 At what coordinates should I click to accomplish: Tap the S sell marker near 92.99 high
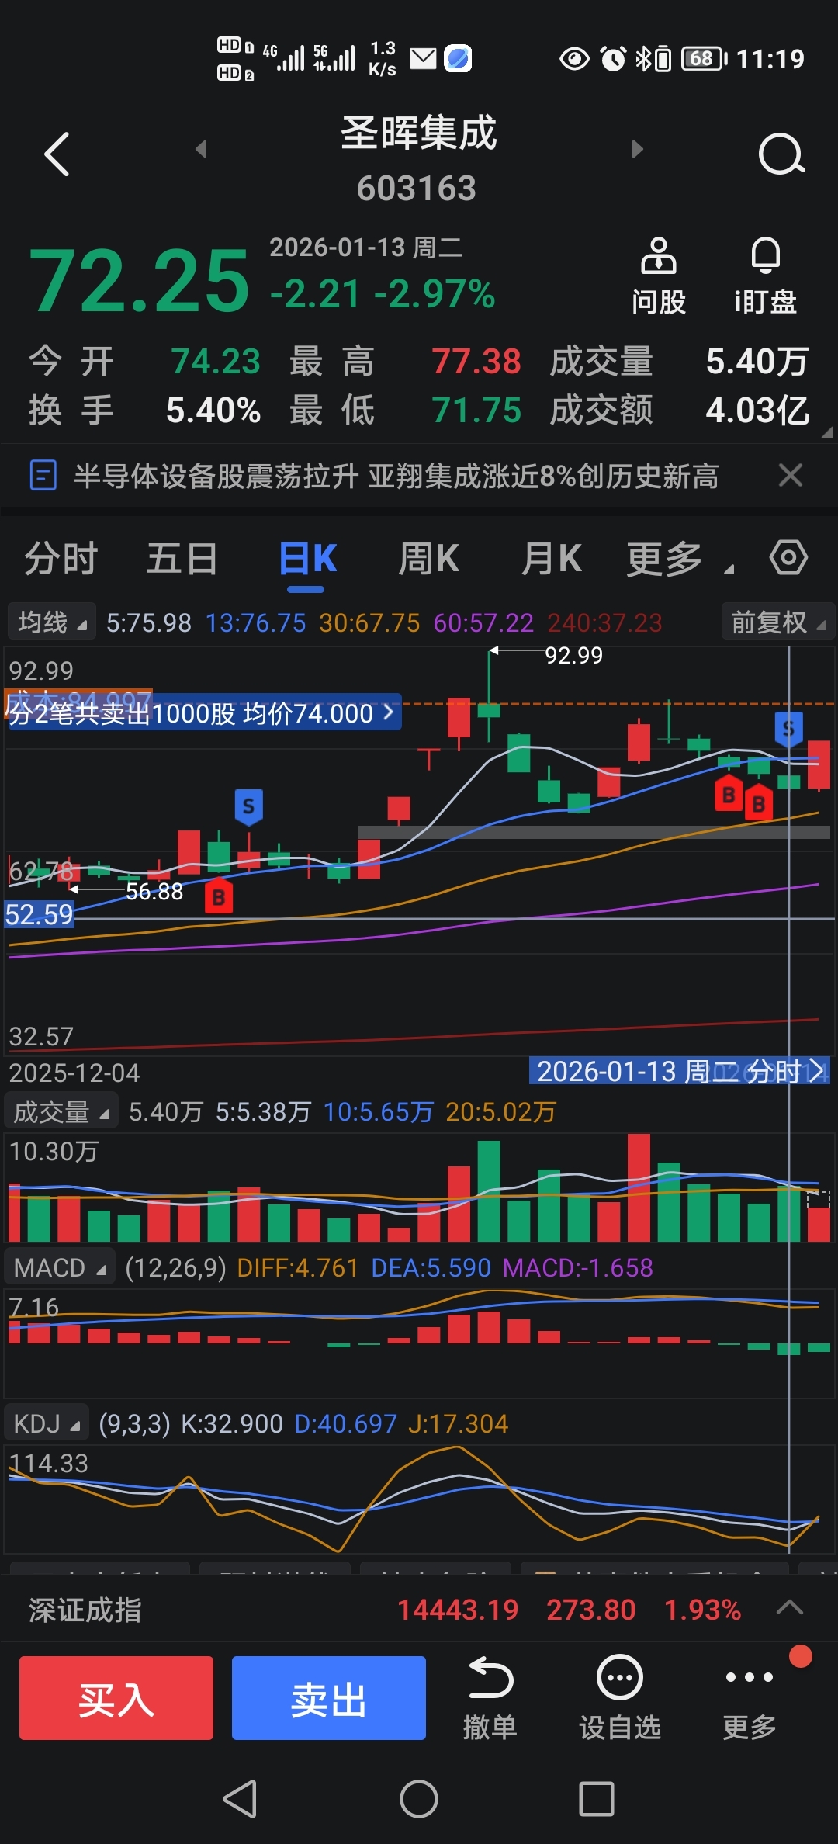[788, 728]
